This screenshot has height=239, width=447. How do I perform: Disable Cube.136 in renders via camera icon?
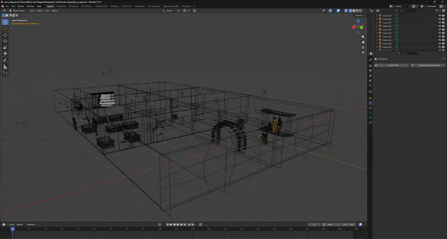443,19
